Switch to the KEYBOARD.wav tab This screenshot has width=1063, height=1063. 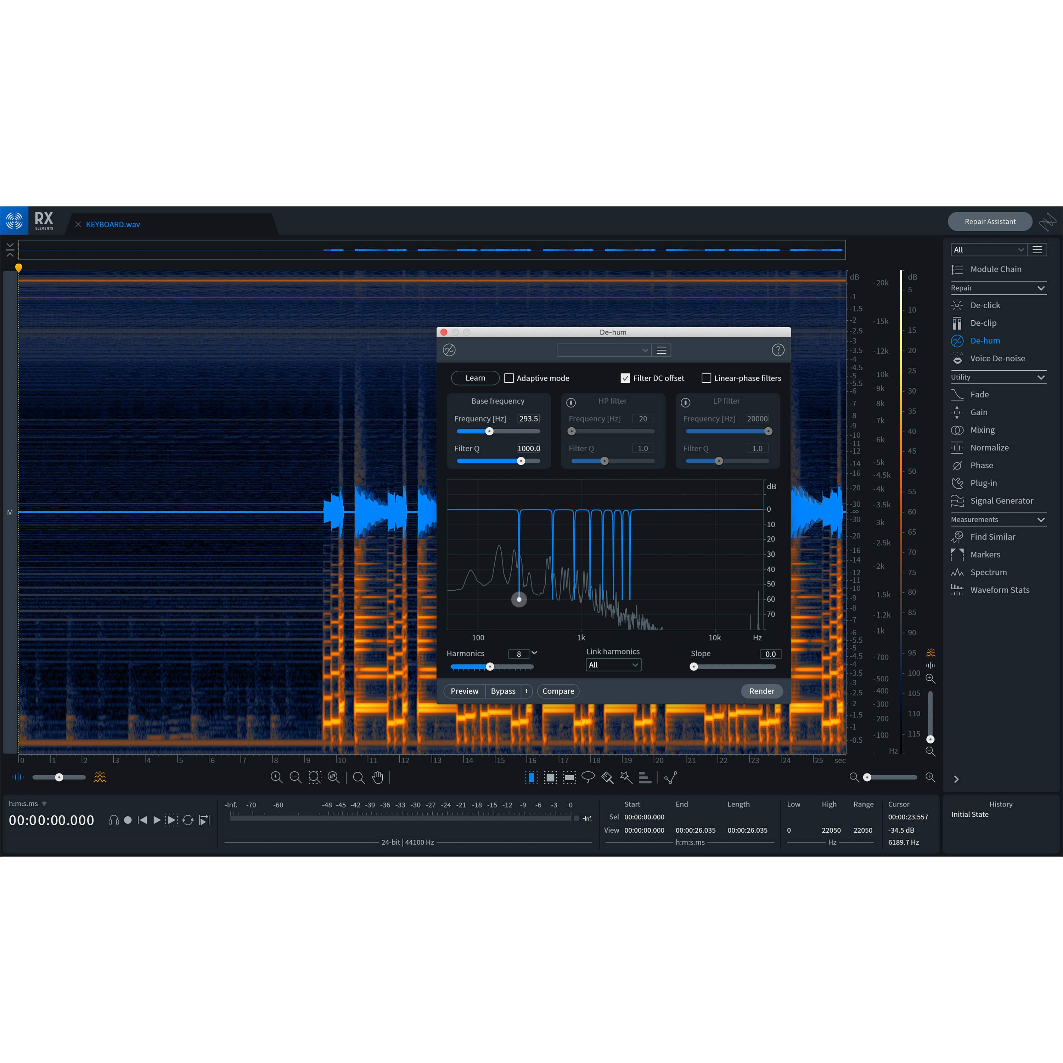pyautogui.click(x=113, y=225)
